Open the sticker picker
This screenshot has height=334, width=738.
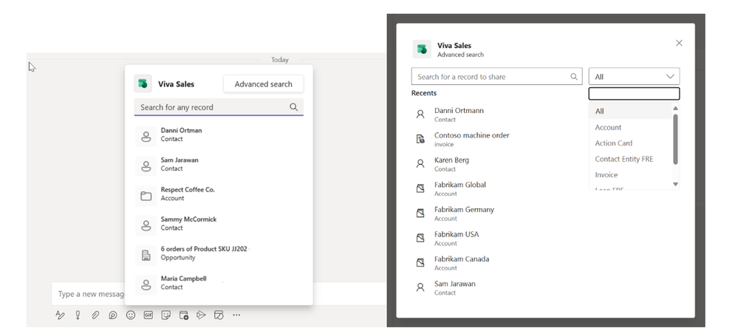click(x=165, y=315)
